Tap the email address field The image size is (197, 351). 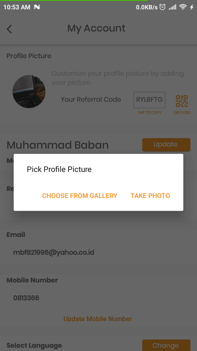coord(54,252)
